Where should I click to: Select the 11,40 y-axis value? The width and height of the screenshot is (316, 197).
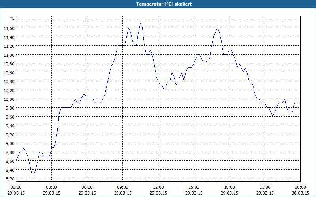9,37
